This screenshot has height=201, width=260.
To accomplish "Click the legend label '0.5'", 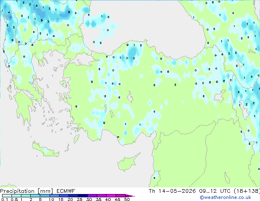I will coord(14,199).
